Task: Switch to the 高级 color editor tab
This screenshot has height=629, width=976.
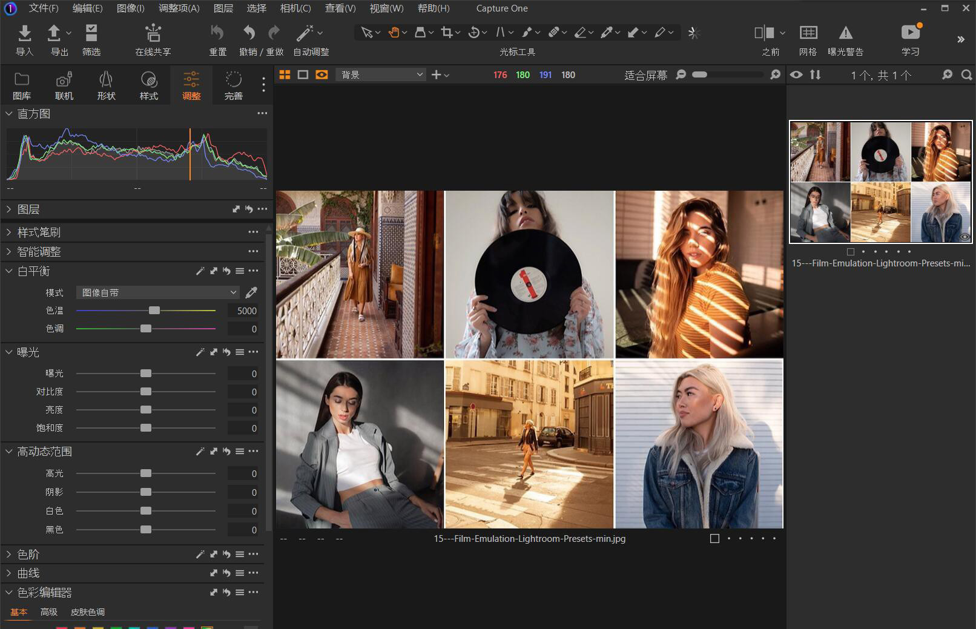Action: [x=49, y=612]
